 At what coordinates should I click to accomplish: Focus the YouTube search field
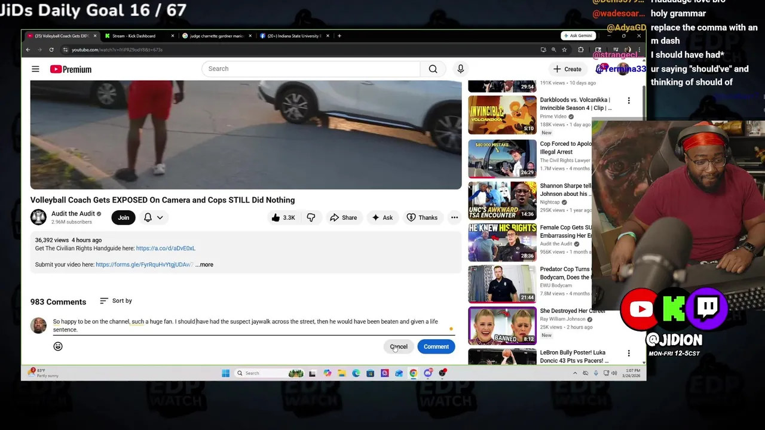(311, 69)
